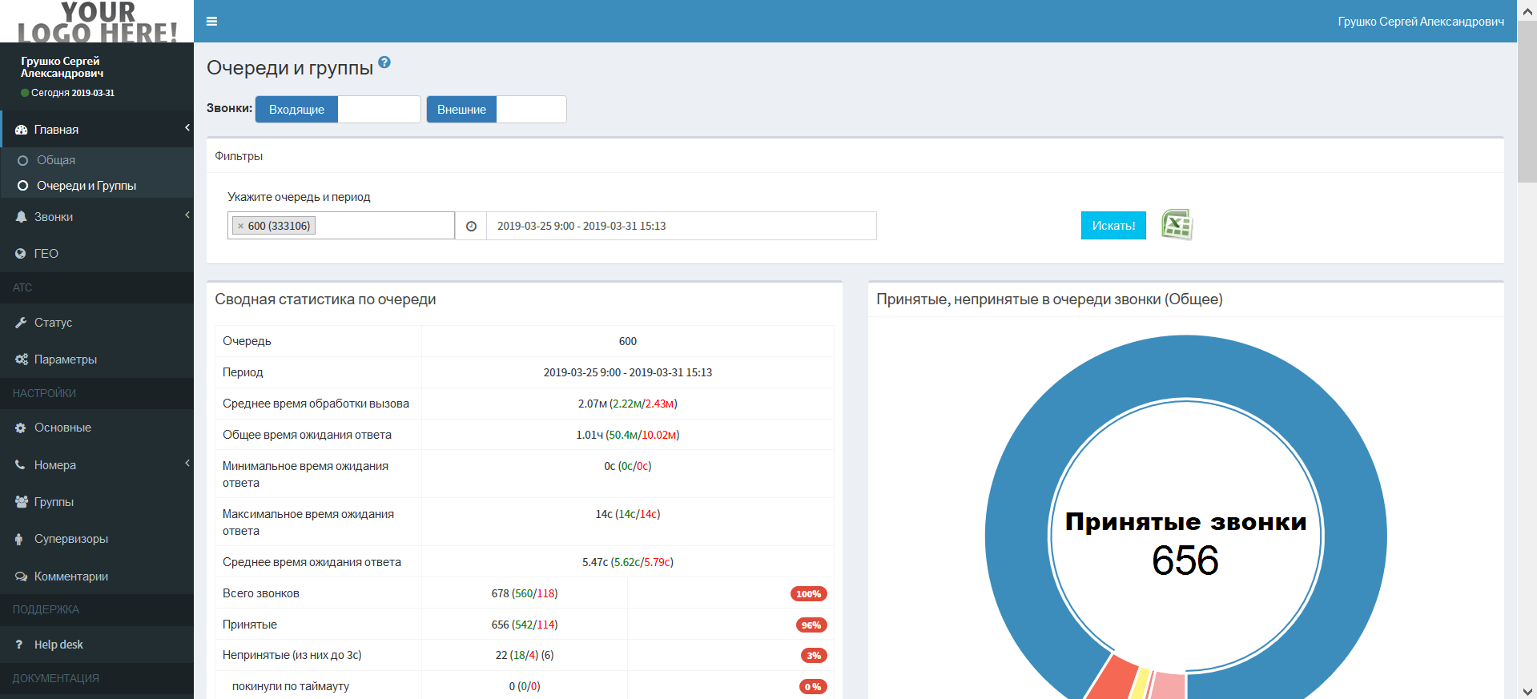Image resolution: width=1537 pixels, height=699 pixels.
Task: Click the Принятые звонки 656 chart center
Action: [1185, 543]
